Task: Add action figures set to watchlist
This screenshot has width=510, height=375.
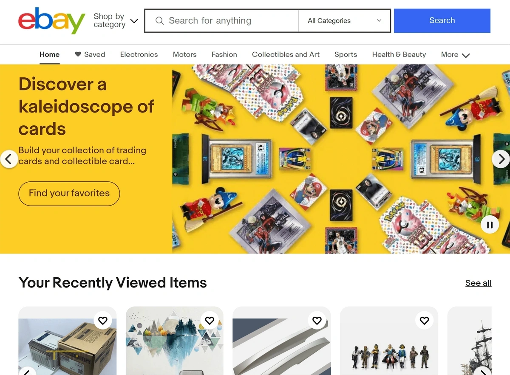Action: [424, 320]
